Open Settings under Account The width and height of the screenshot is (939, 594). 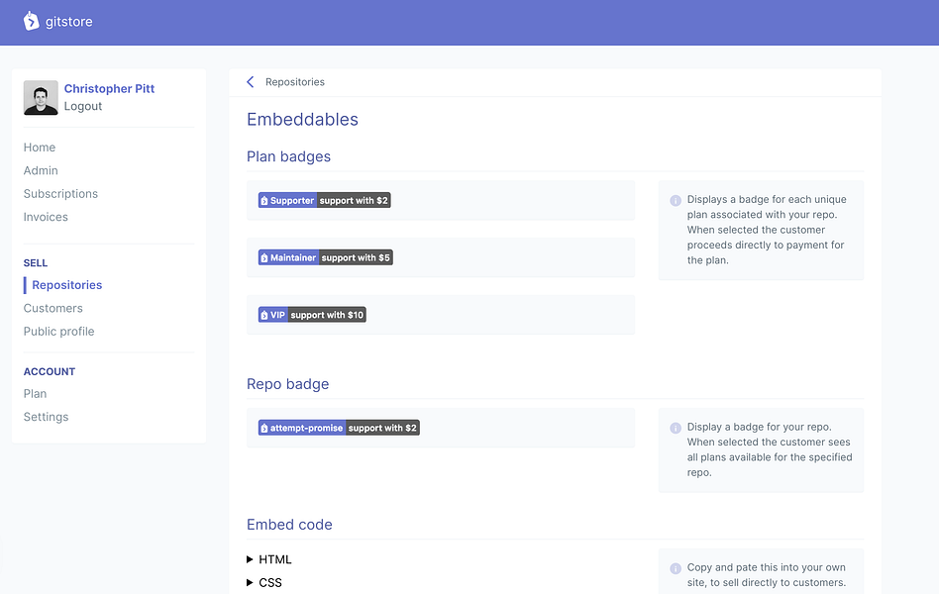(x=47, y=417)
